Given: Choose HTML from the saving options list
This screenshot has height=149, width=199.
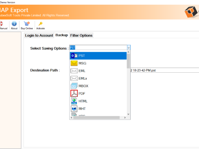Looking at the screenshot, I should (x=98, y=101).
